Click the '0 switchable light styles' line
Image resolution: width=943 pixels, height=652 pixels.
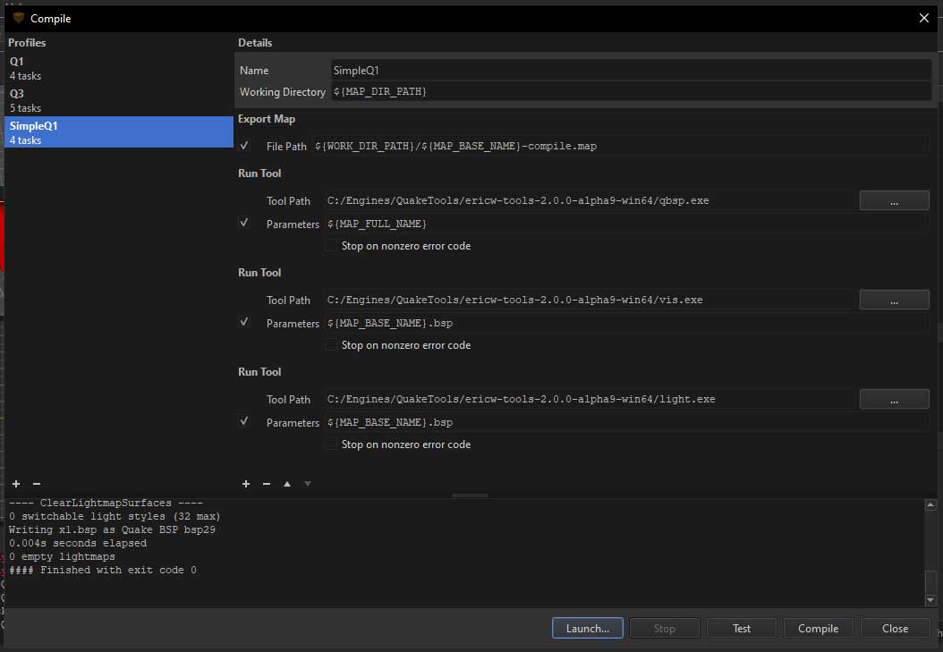click(115, 516)
